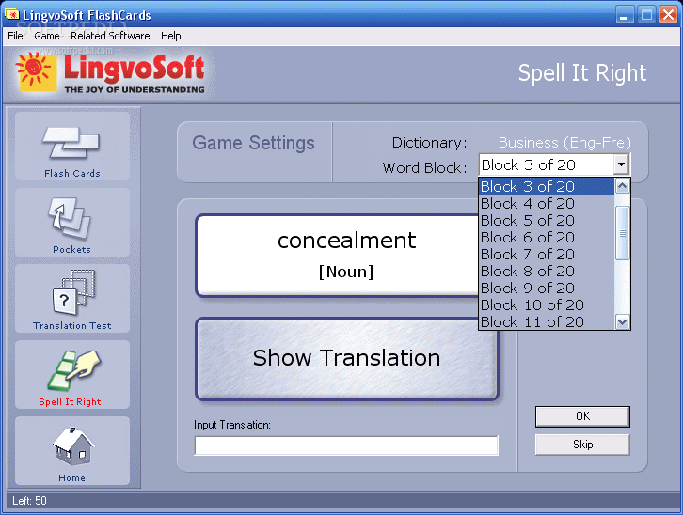Viewport: 683px width, 515px height.
Task: Choose Block 9 of 20
Action: pyautogui.click(x=547, y=289)
